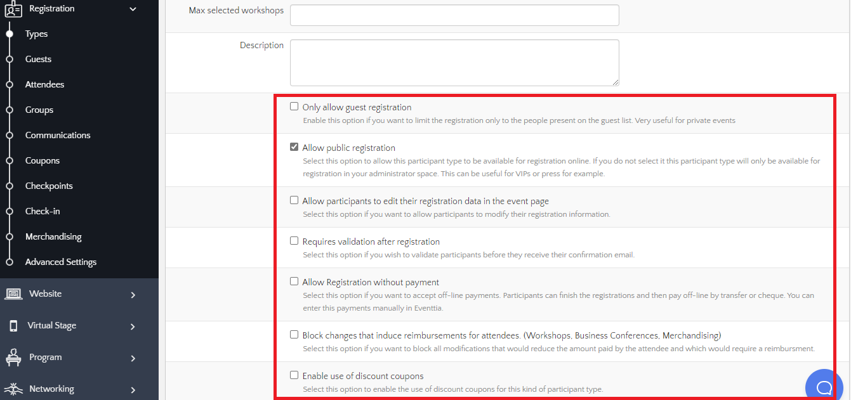The height and width of the screenshot is (400, 851).
Task: Open Advanced Settings in the sidebar
Action: [61, 262]
